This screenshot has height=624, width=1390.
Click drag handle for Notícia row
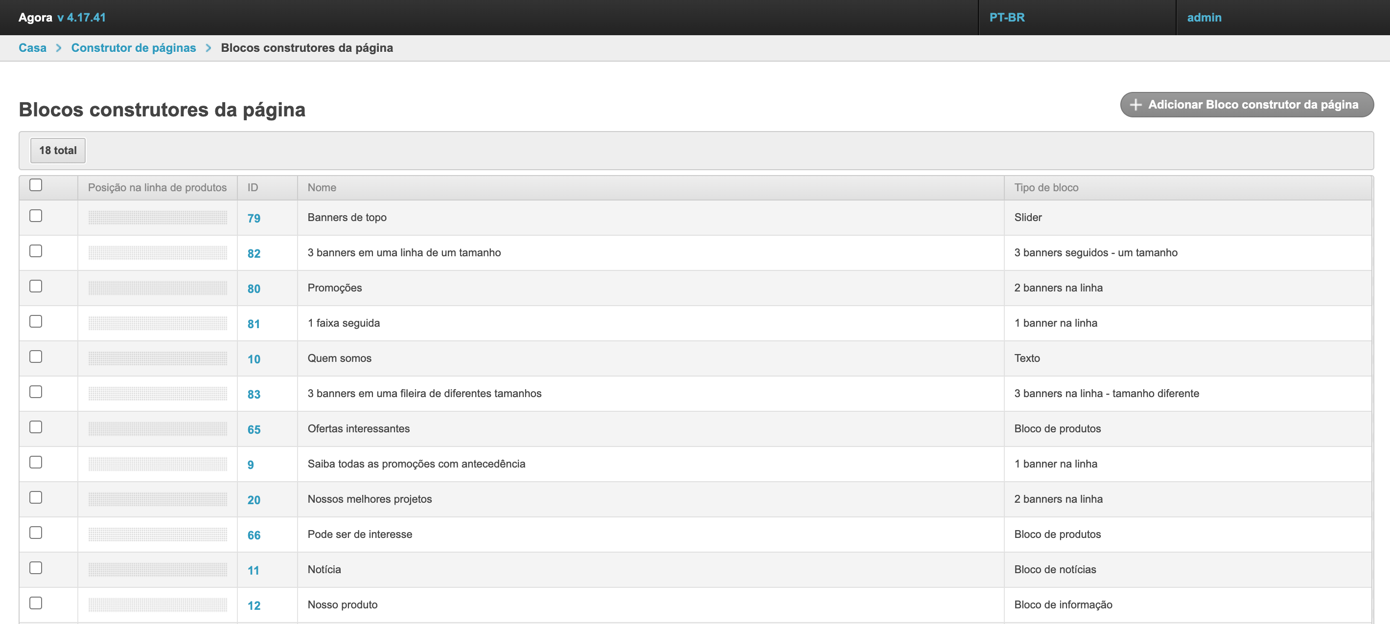pos(158,570)
